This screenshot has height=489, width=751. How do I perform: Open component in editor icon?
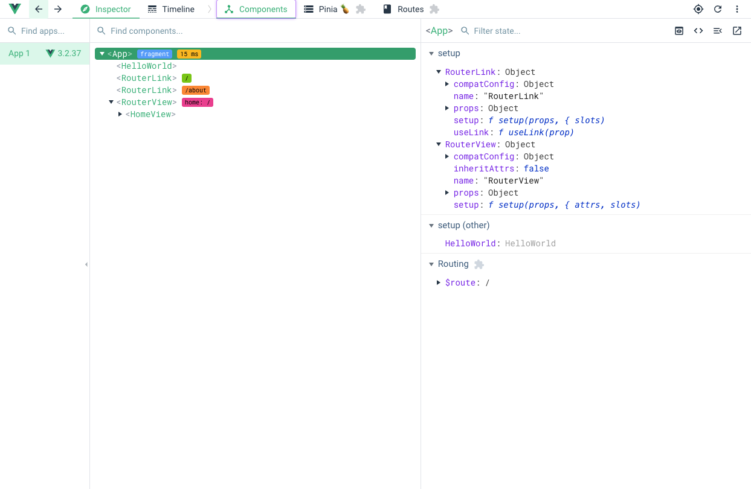coord(737,31)
